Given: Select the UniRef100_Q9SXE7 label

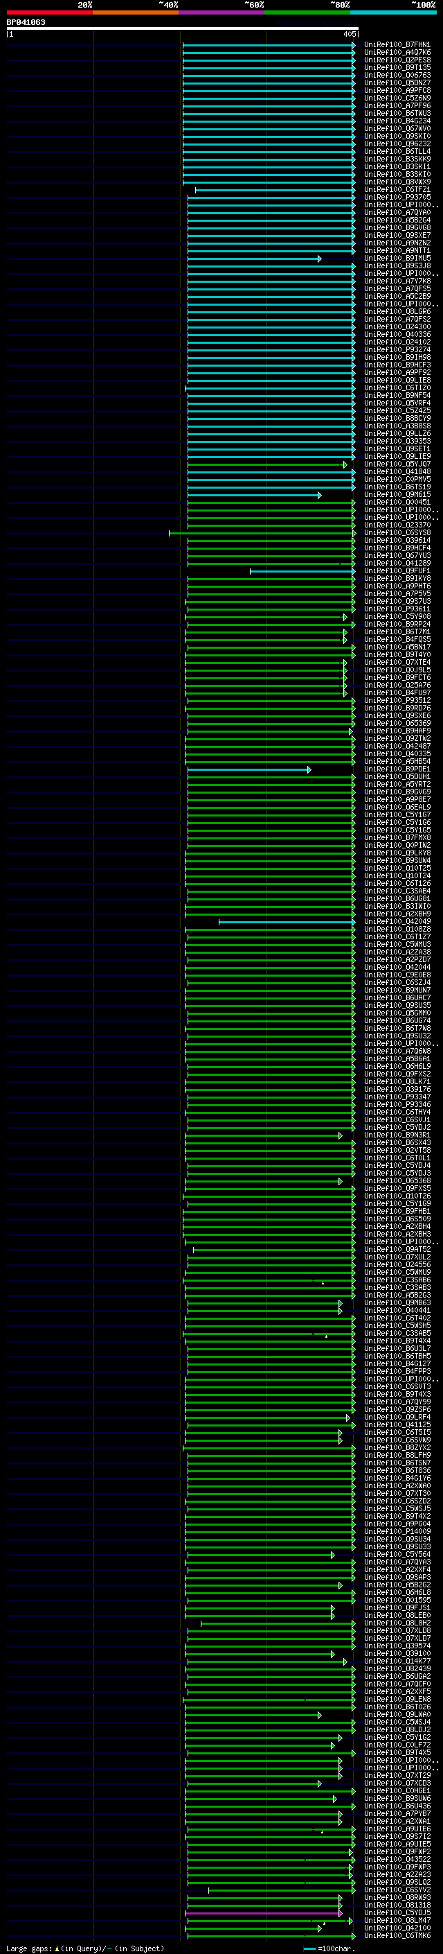Looking at the screenshot, I should coord(397,235).
